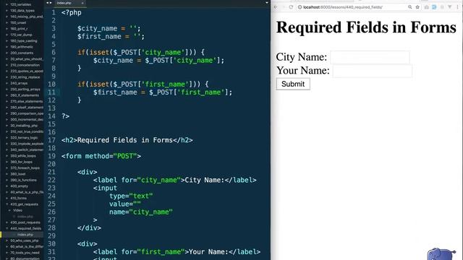463x260 pixels.
Task: Click the 'Required Fields in Forms' page heading
Action: click(366, 27)
